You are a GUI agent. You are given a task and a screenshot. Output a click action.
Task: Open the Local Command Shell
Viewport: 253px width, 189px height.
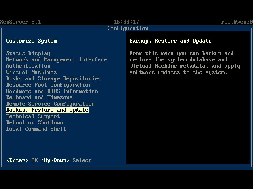tap(36, 129)
